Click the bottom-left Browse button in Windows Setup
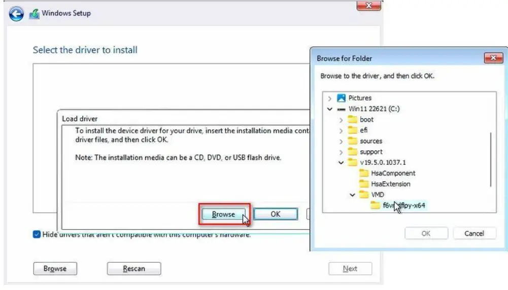508x290 pixels. click(x=55, y=269)
